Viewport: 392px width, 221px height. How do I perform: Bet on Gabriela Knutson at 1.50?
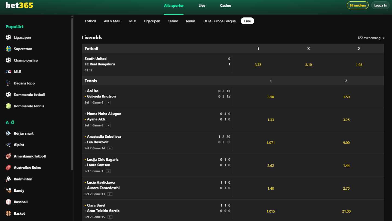[x=346, y=97]
